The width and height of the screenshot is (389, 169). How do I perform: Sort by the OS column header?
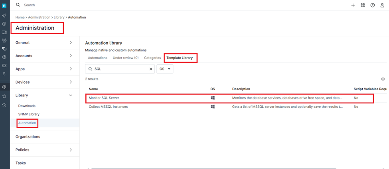213,89
